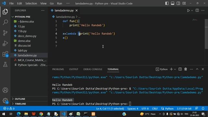Open the Source Control view
The width and height of the screenshot is (208, 117).
coord(5,33)
